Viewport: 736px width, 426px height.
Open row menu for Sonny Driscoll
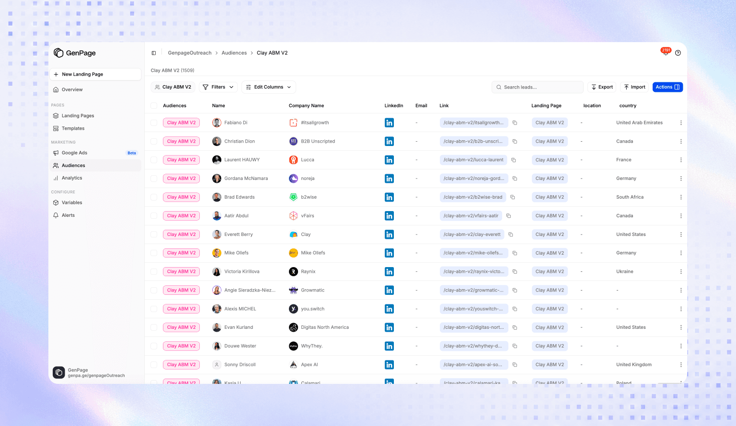[680, 365]
